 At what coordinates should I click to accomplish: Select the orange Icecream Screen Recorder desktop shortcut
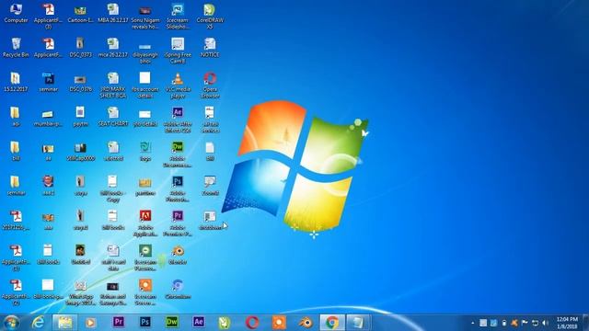pyautogui.click(x=145, y=292)
